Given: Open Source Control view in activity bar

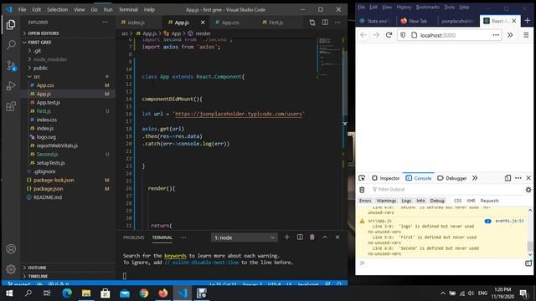Looking at the screenshot, I should point(11,65).
